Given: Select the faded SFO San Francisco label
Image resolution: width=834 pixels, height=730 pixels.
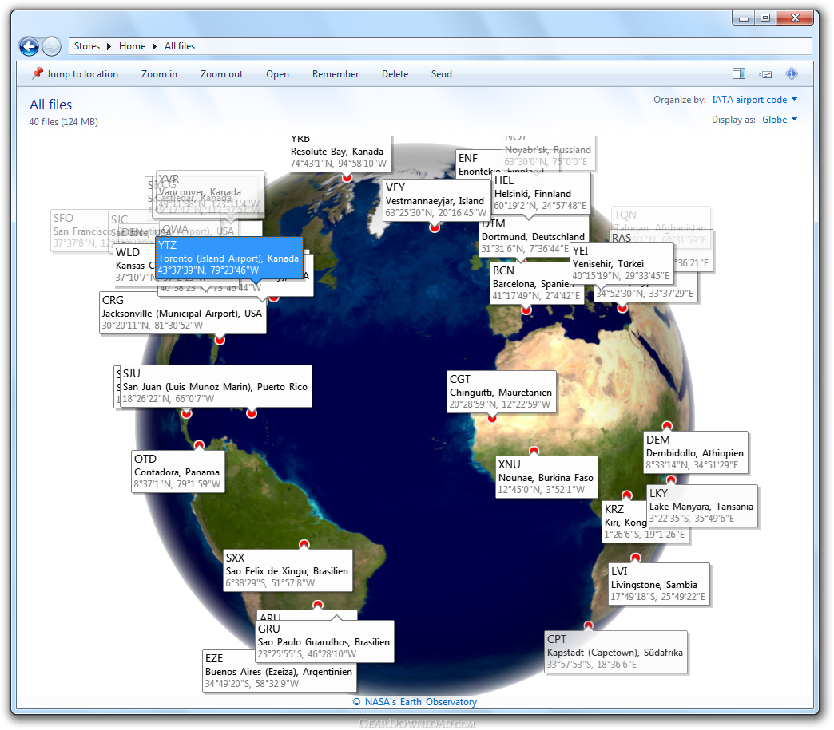Looking at the screenshot, I should click(x=79, y=230).
